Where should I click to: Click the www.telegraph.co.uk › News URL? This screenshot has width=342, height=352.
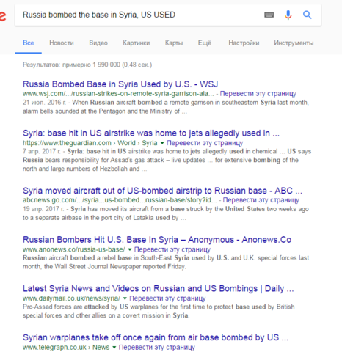coord(66,347)
